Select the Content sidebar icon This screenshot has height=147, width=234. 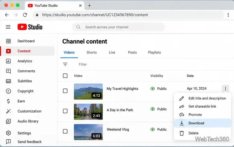tap(8, 51)
